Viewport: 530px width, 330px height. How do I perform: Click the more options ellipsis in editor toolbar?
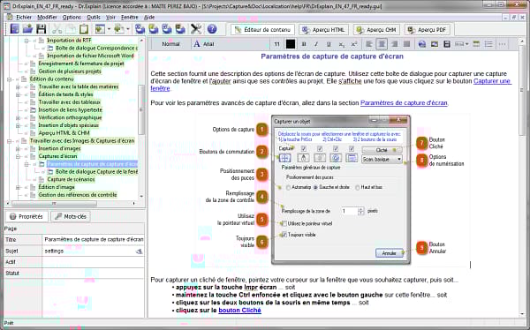[503, 44]
